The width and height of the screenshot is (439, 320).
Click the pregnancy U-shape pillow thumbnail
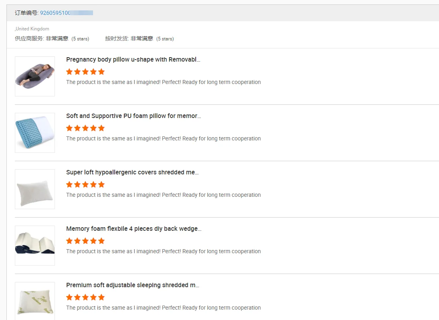[x=35, y=76]
